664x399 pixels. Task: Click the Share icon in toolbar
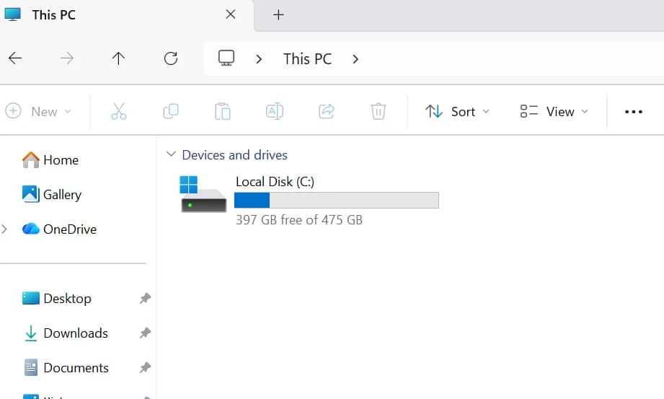pos(327,112)
